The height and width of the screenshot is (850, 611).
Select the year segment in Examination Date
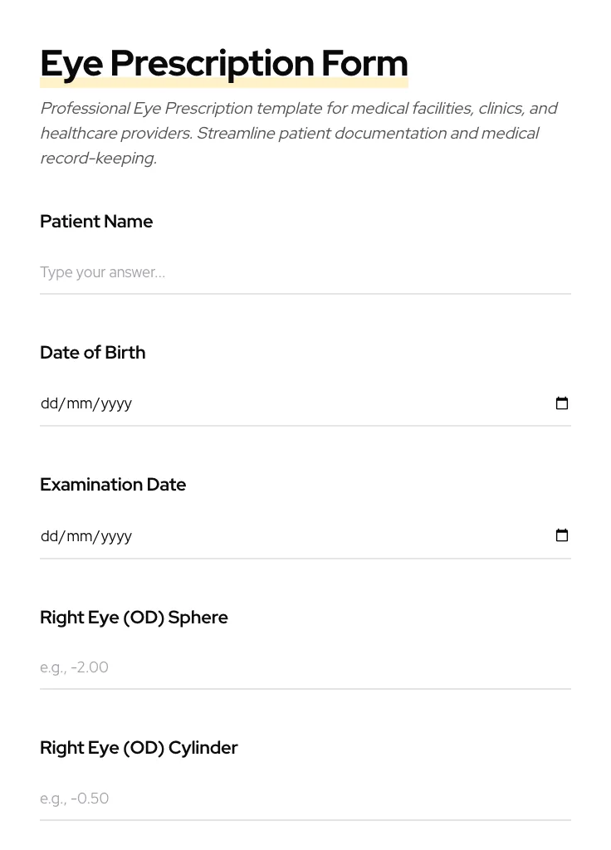coord(116,535)
